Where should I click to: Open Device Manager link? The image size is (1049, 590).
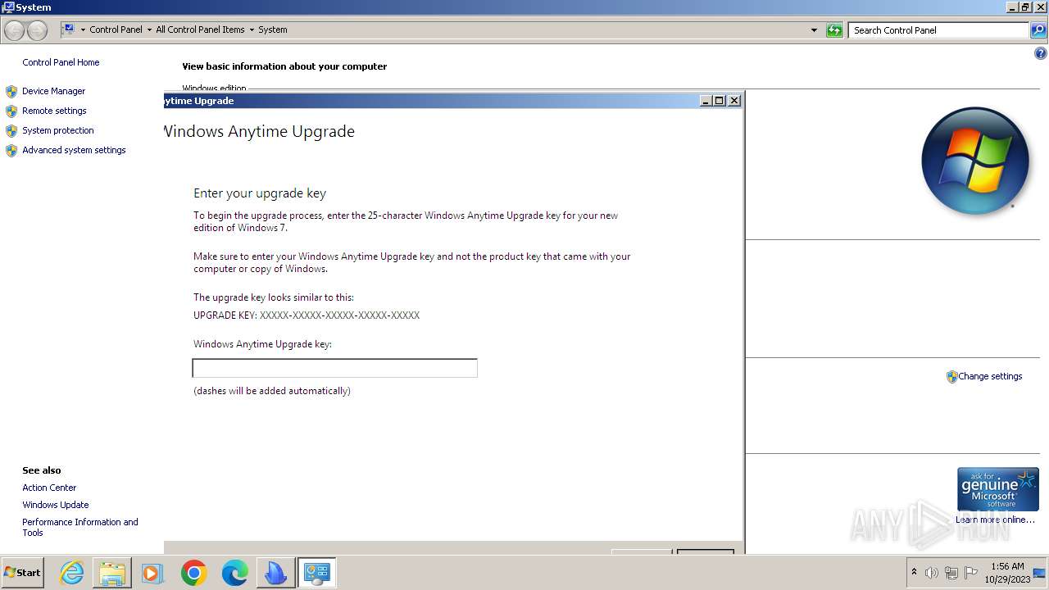point(53,91)
